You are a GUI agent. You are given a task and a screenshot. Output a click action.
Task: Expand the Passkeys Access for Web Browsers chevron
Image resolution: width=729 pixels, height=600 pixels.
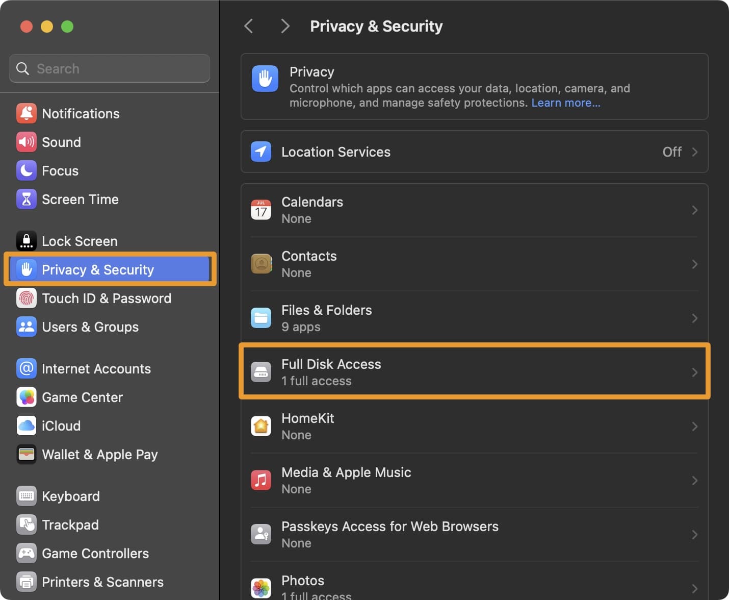click(694, 535)
